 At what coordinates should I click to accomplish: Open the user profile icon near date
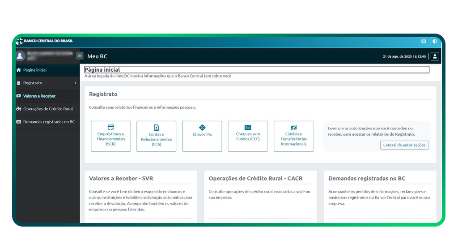(435, 56)
